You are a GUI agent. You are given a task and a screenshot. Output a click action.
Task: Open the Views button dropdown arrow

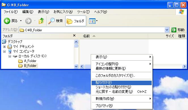pos(97,21)
